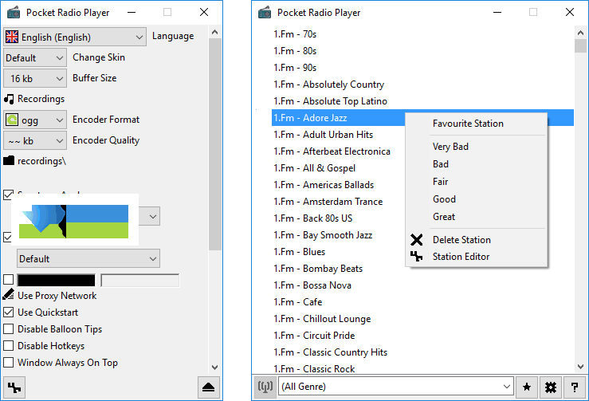The width and height of the screenshot is (589, 401).
Task: Select station 1.Fm - Blues
Action: tap(300, 252)
